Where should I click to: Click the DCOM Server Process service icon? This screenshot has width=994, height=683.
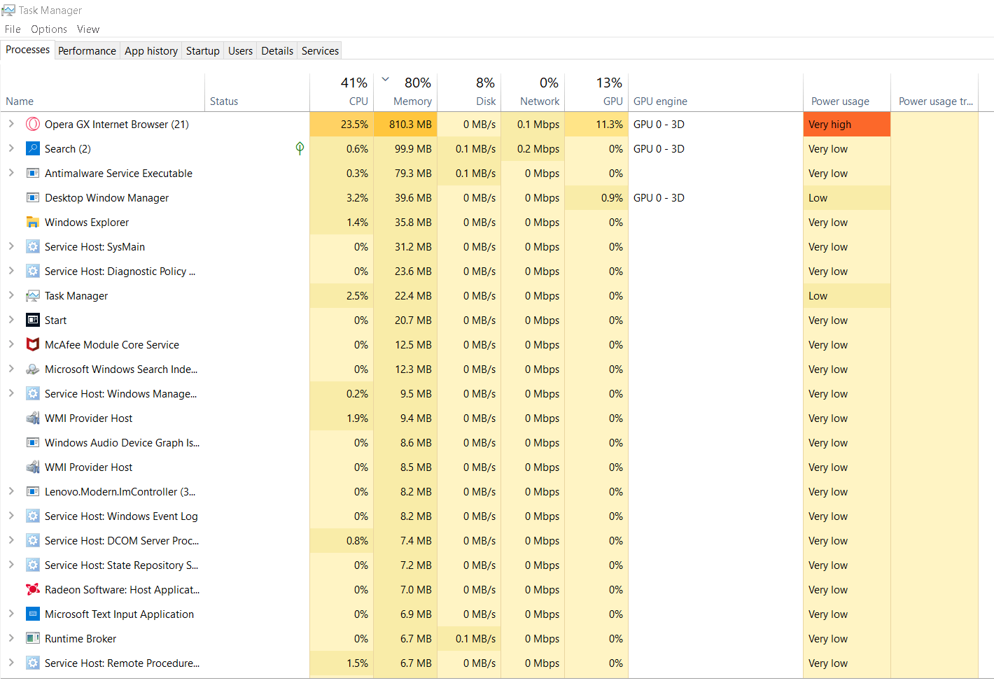33,541
